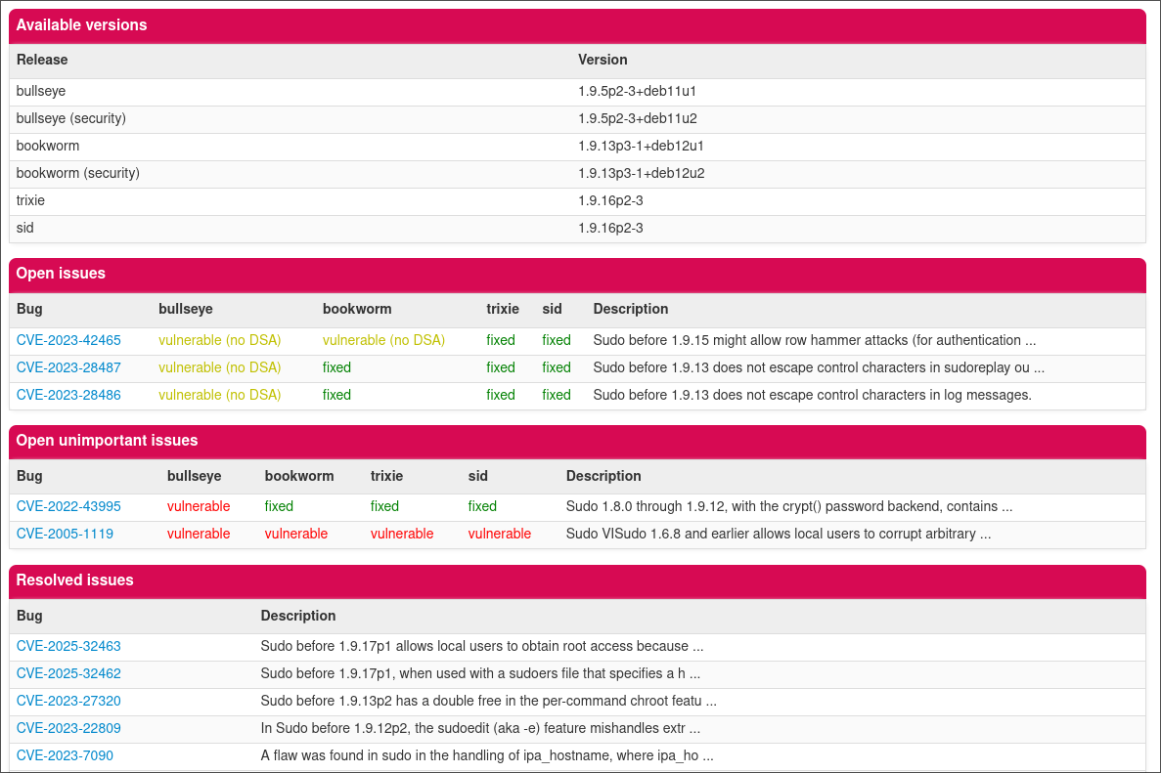
Task: Click the sid column header in Open unimportant issues
Action: (x=478, y=476)
